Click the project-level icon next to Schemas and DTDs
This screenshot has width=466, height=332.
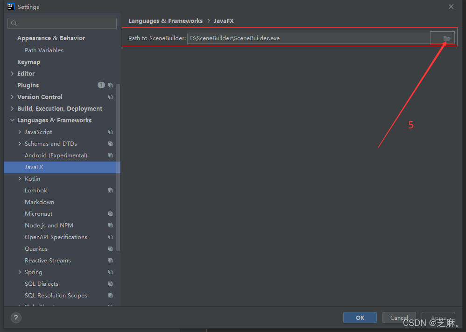(x=111, y=143)
